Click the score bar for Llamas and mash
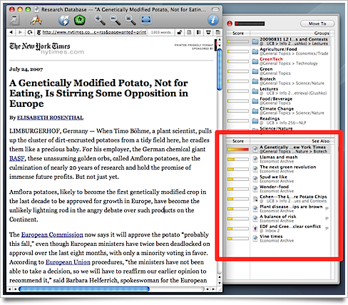 coord(238,159)
